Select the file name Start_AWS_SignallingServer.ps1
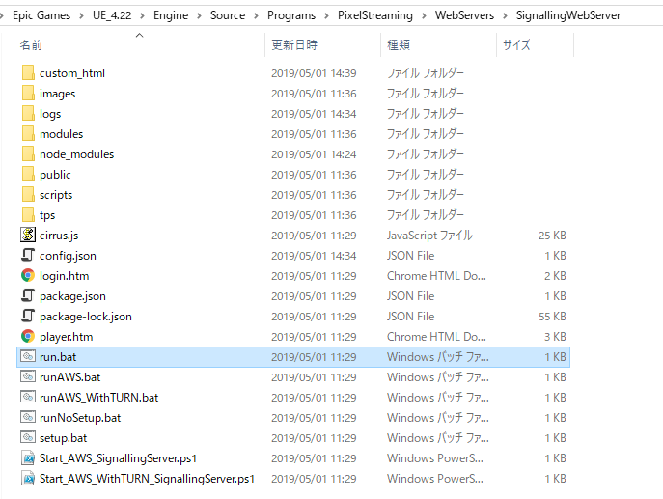663x499 pixels. (x=118, y=458)
